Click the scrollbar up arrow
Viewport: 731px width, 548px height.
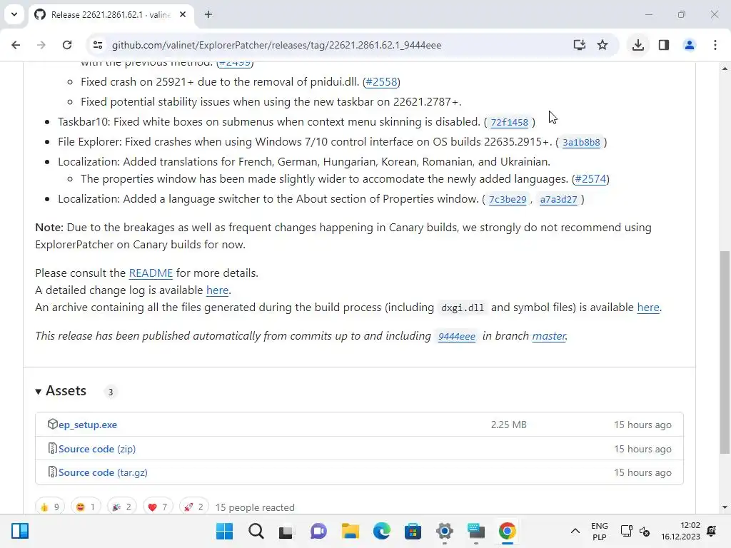[x=725, y=69]
